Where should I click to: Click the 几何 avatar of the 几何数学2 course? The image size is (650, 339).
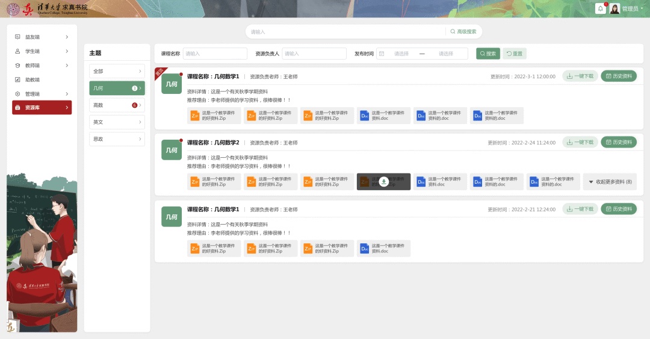tap(172, 150)
